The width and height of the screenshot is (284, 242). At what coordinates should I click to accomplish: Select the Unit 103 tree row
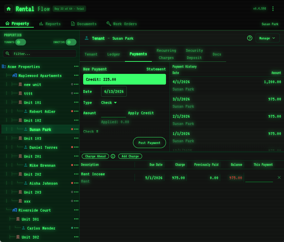click(x=40, y=138)
